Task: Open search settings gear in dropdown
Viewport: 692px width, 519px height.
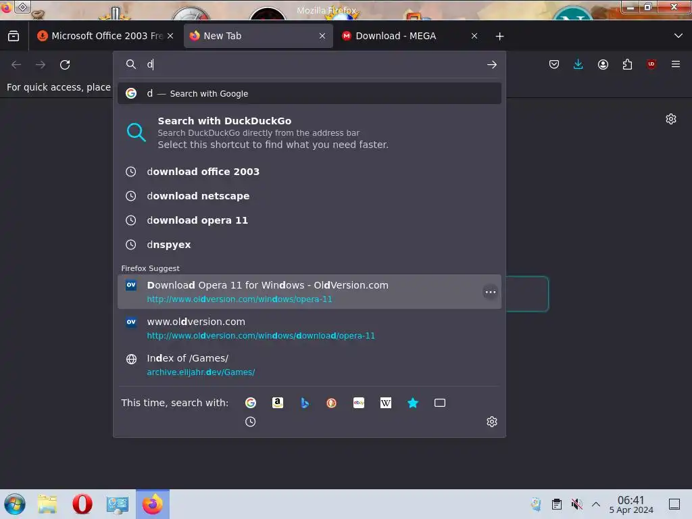Action: pos(492,422)
